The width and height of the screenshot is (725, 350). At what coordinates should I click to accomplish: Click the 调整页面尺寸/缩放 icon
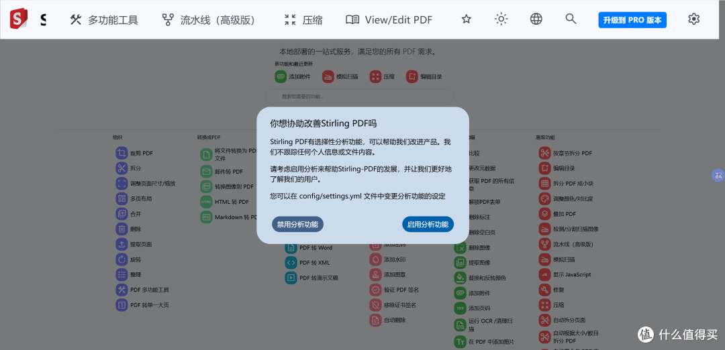(122, 184)
